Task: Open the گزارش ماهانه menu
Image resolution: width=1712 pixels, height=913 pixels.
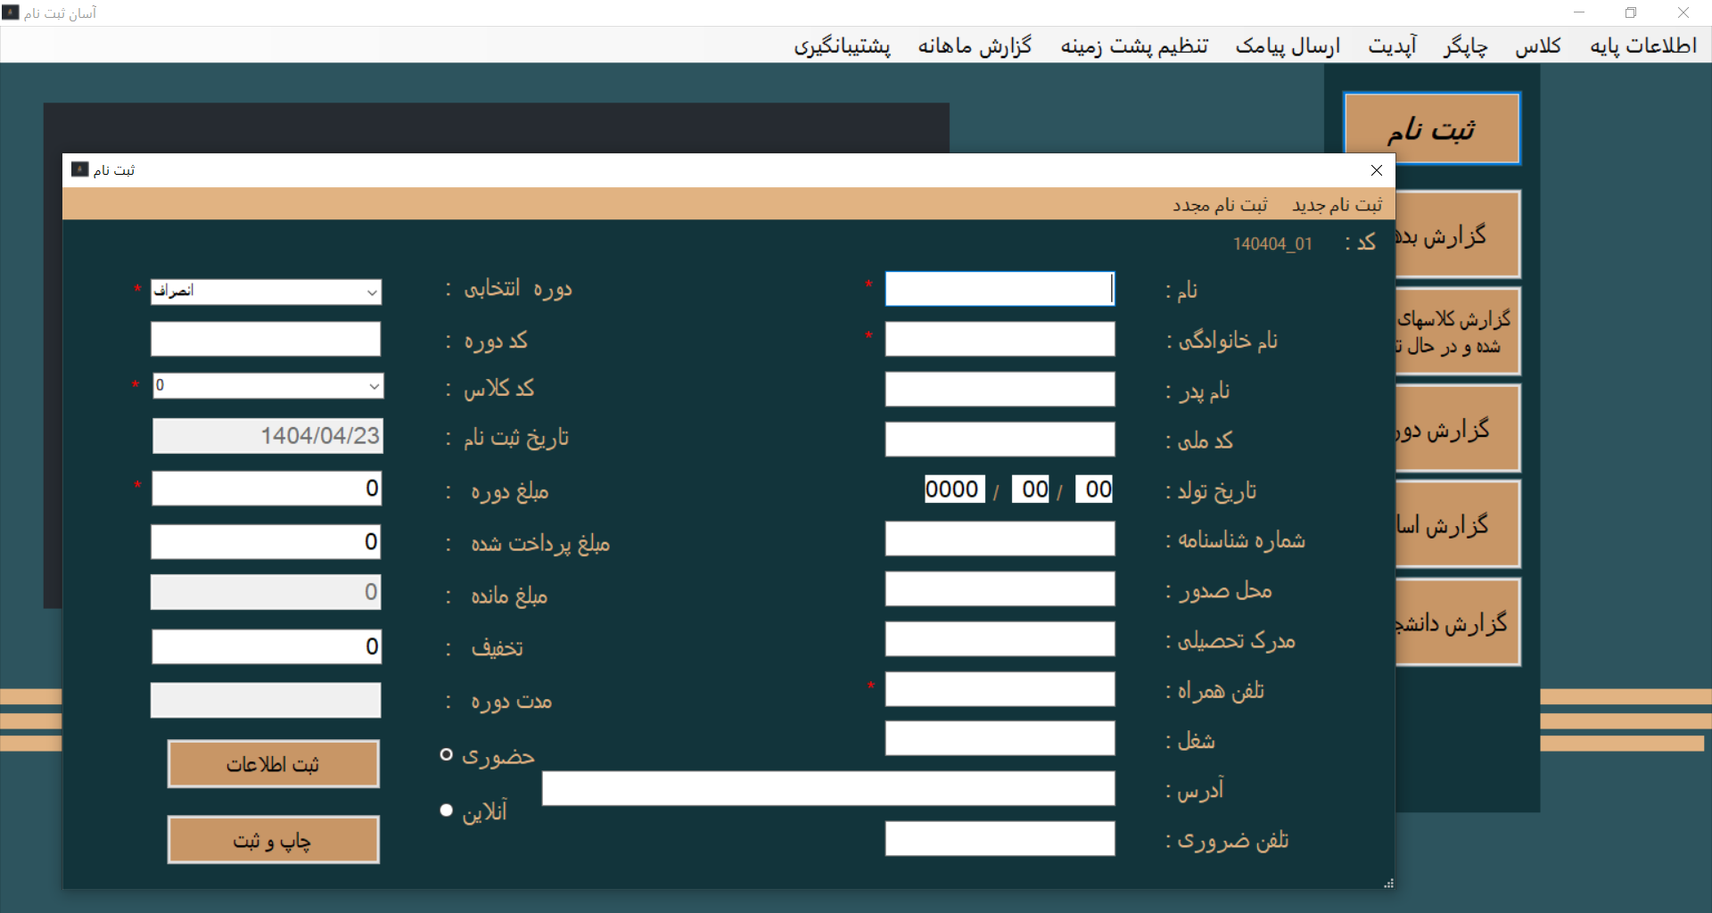Action: [975, 45]
